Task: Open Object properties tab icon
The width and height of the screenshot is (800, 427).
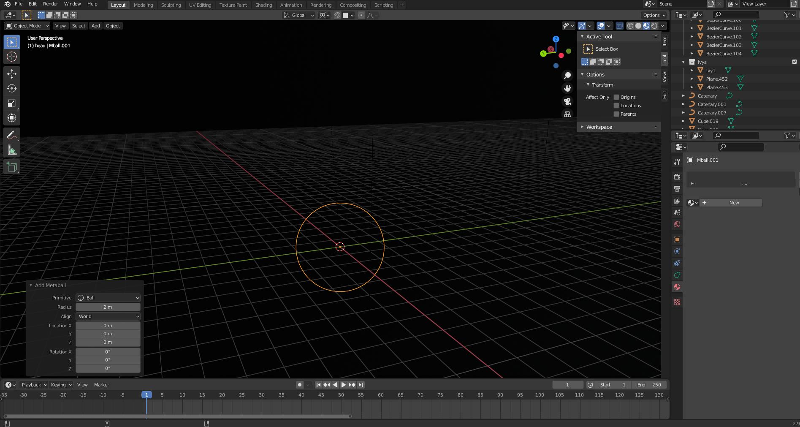Action: (x=677, y=239)
